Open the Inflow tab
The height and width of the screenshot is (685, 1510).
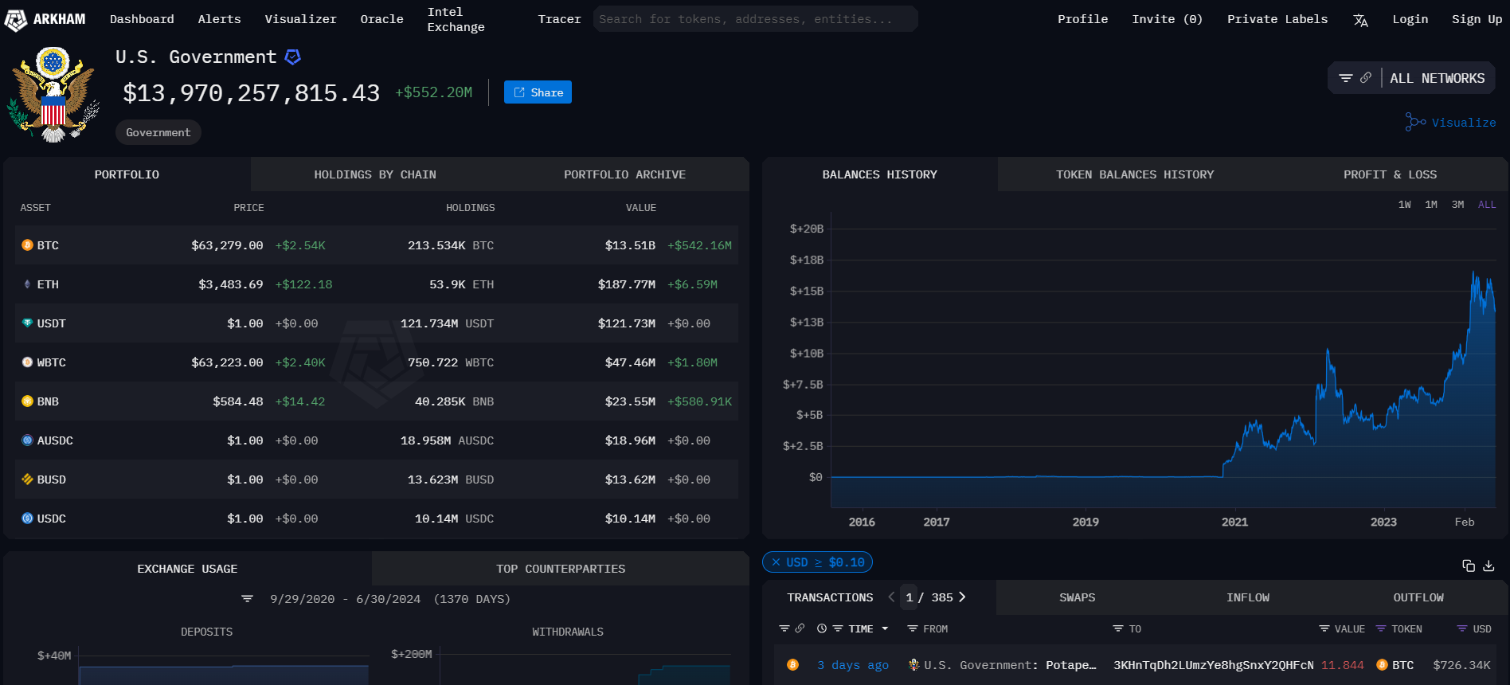point(1248,597)
